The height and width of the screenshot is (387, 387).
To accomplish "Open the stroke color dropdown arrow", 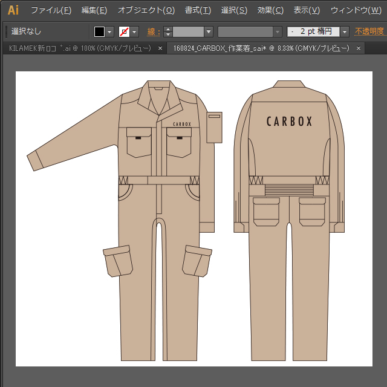I will [134, 31].
